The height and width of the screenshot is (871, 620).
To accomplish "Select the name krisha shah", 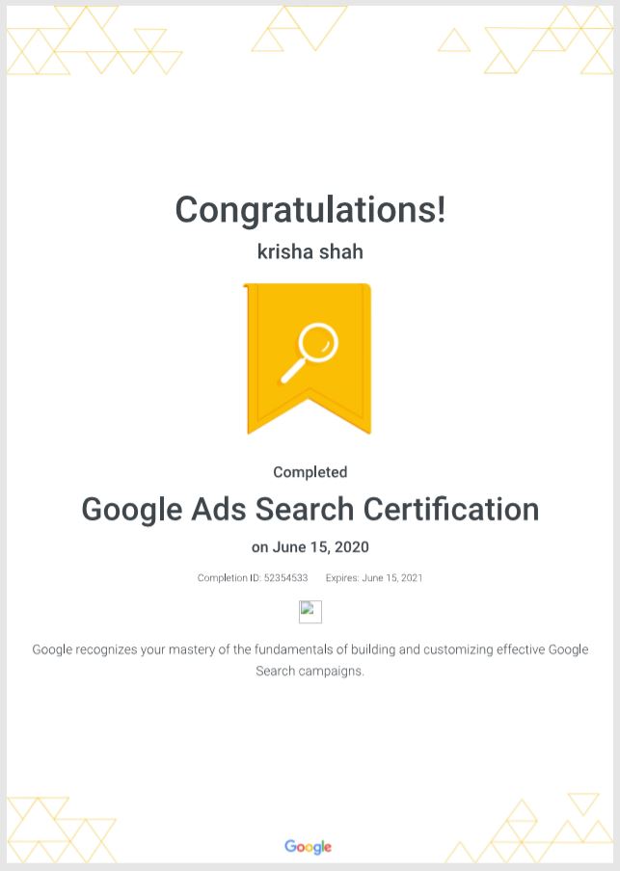I will pos(310,251).
